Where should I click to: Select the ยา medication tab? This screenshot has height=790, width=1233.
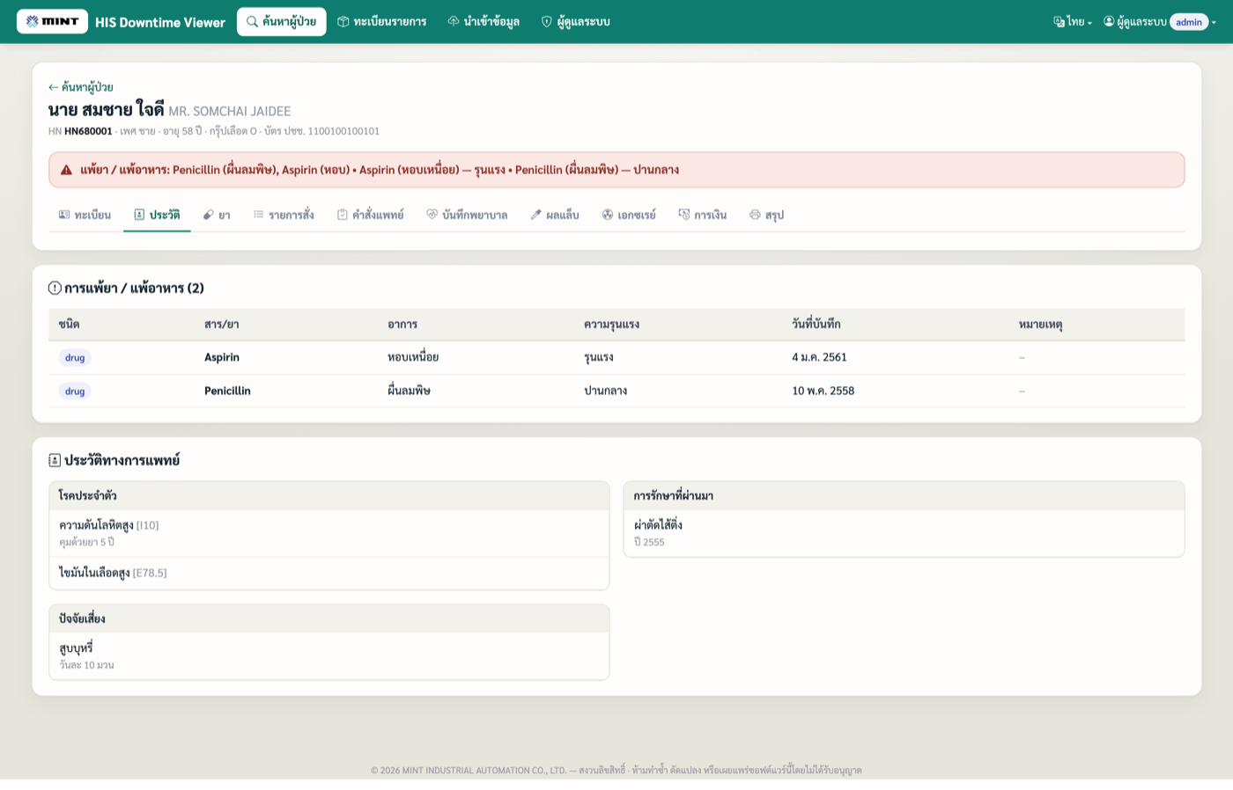(217, 215)
